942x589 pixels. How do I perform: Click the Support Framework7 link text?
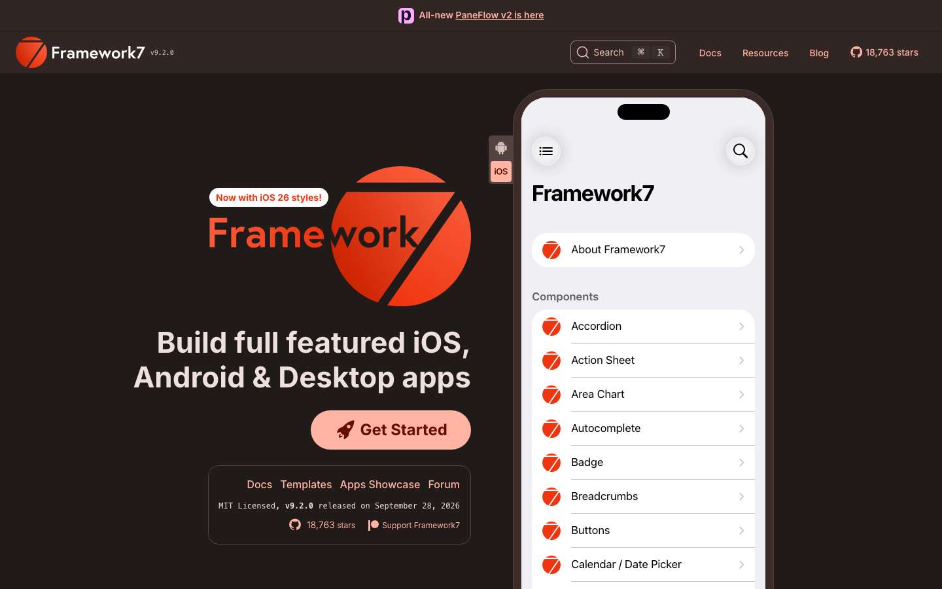[421, 525]
